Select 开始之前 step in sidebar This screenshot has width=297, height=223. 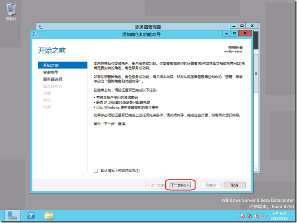click(x=63, y=65)
